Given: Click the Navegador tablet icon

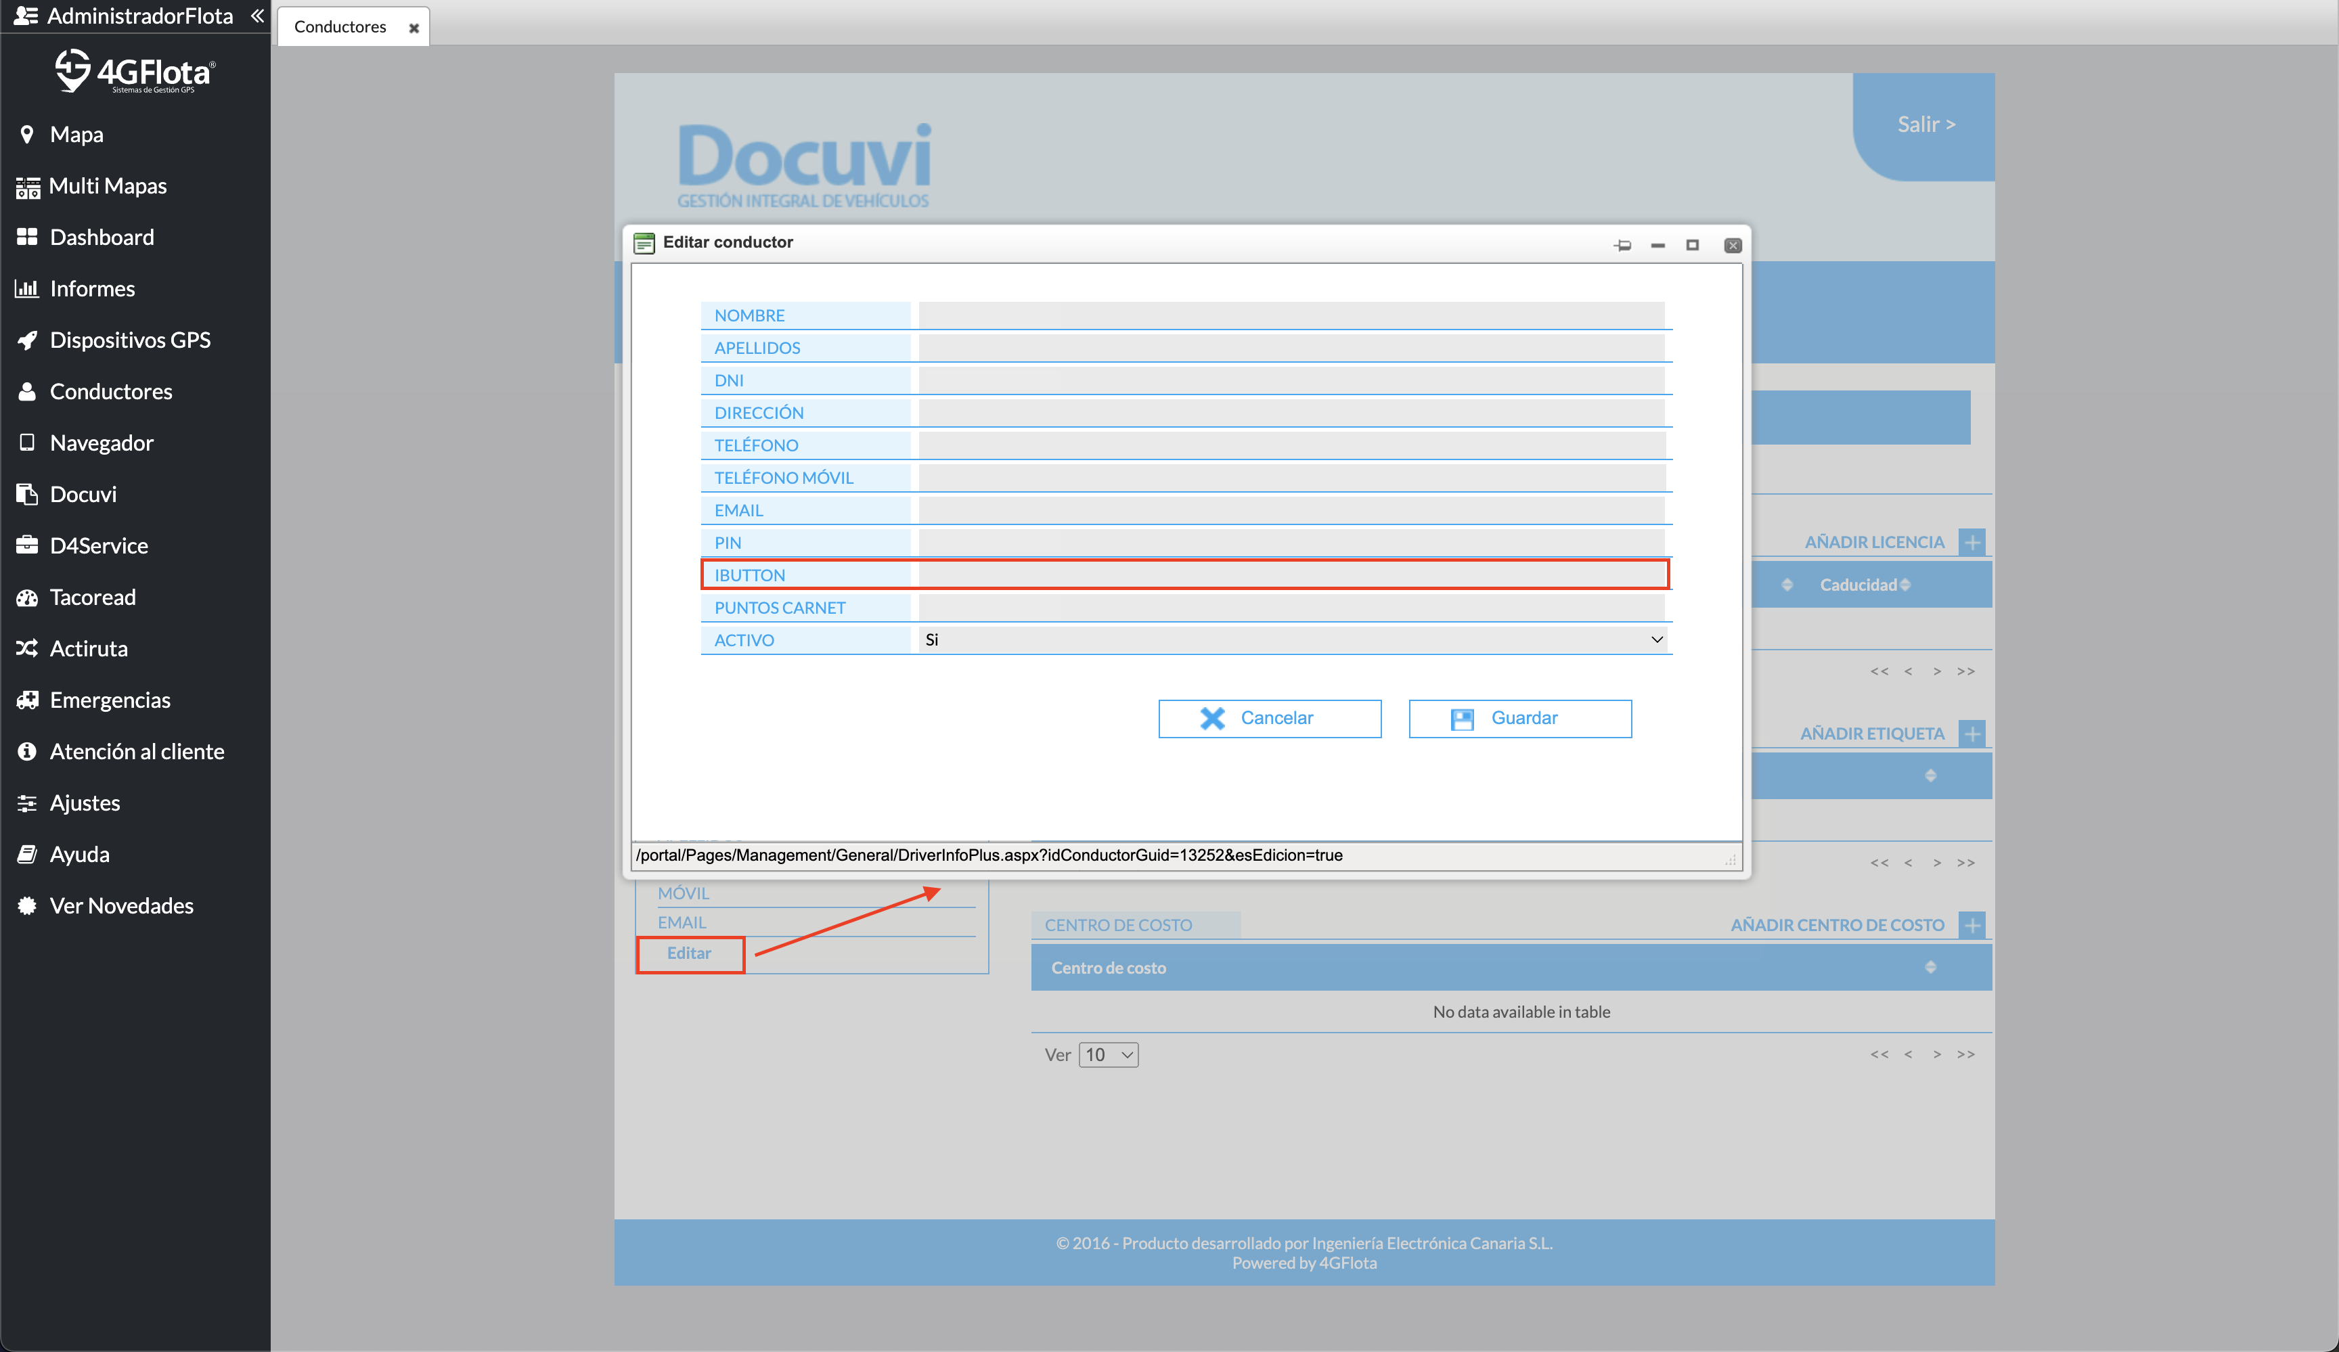Looking at the screenshot, I should point(27,443).
